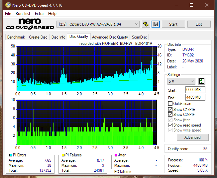This screenshot has height=178, width=217.
Task: Click the Date 26 May 2020 value
Action: 193,61
